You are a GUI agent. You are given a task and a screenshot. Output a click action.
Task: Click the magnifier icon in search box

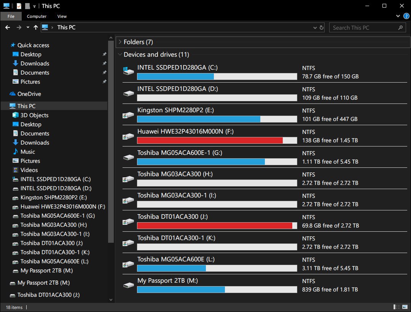(400, 27)
